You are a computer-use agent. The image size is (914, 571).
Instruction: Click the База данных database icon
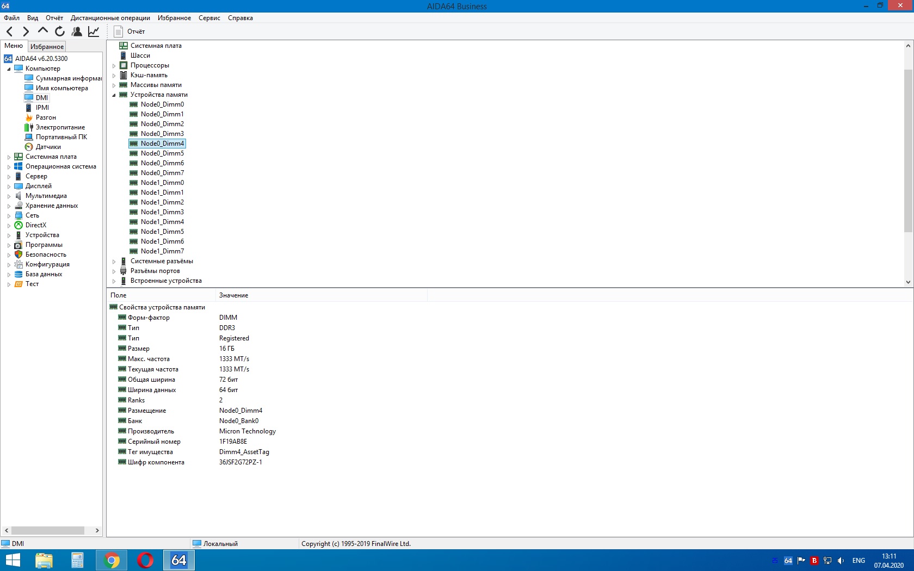click(x=18, y=274)
